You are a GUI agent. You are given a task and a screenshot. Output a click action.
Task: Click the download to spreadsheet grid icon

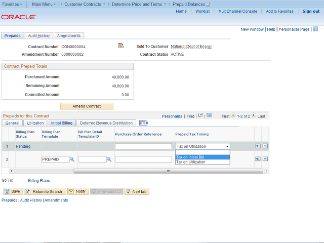[209, 115]
